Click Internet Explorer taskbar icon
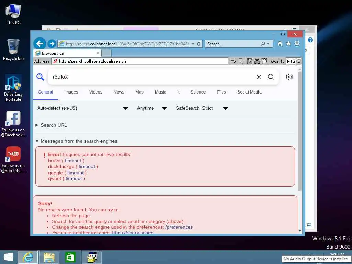The width and height of the screenshot is (352, 264). point(28,257)
